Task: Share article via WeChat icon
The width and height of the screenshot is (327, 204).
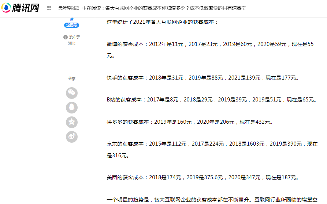Action: 72,93
